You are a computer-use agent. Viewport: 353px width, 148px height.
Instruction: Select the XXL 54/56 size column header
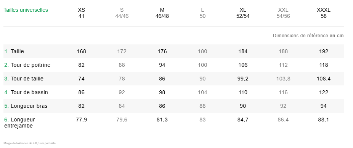tap(283, 13)
